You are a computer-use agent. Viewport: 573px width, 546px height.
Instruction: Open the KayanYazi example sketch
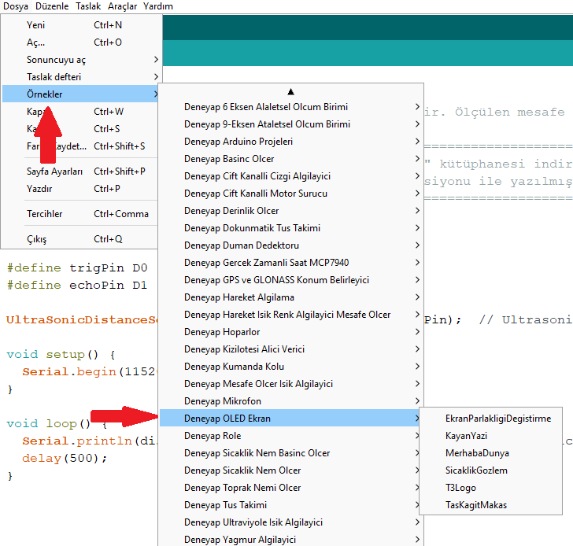tap(466, 436)
